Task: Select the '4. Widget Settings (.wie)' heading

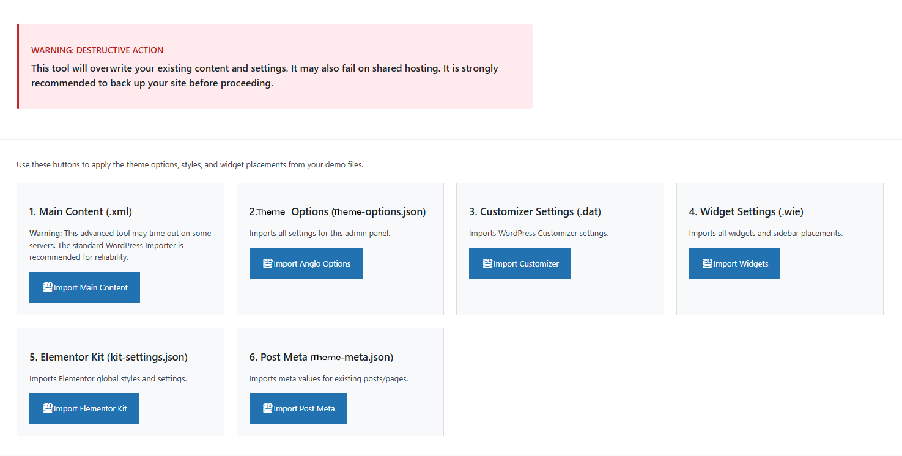Action: coord(746,211)
